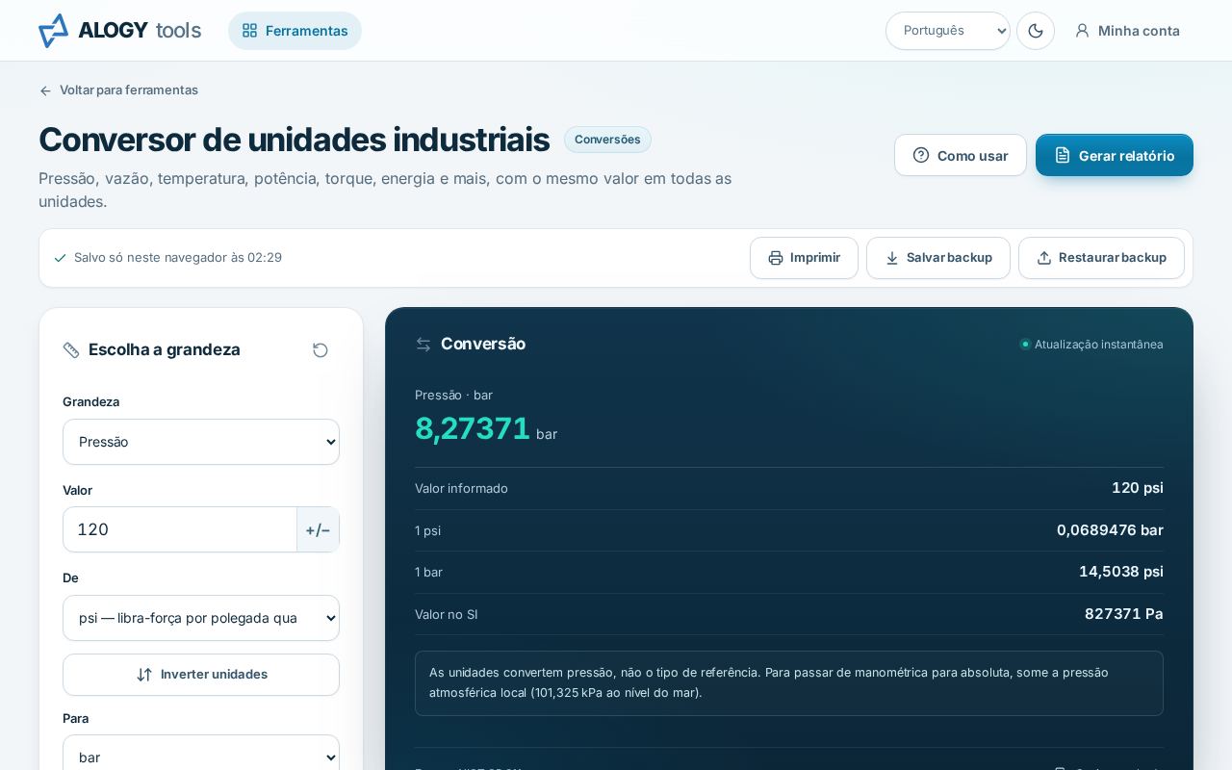Click the 0,0689476 bar value

click(1110, 530)
